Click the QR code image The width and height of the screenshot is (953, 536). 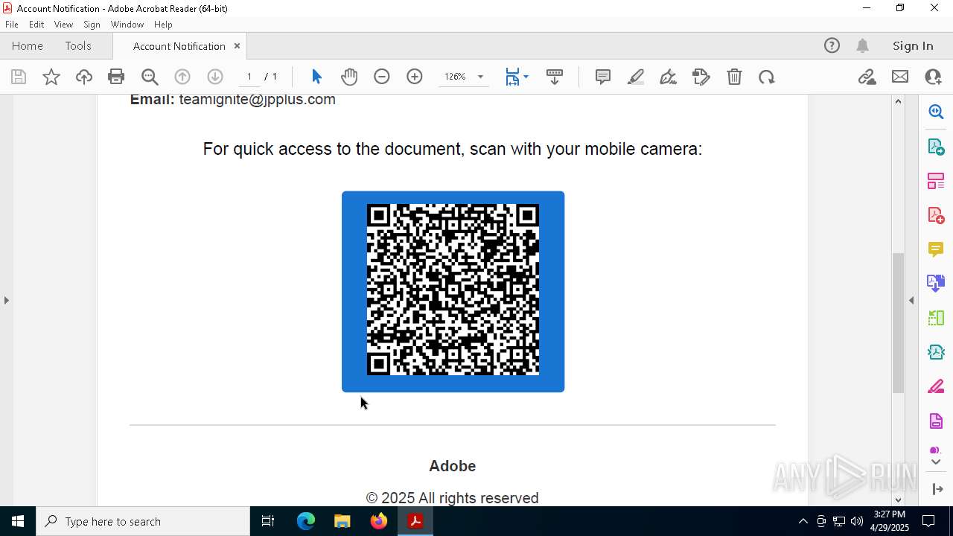tap(453, 291)
